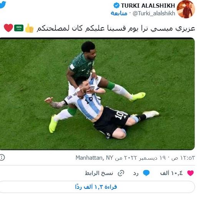Image resolution: width=197 pixels, height=198 pixels.
Task: Click the ١٠,٤ ألف likes count
Action: (171, 173)
